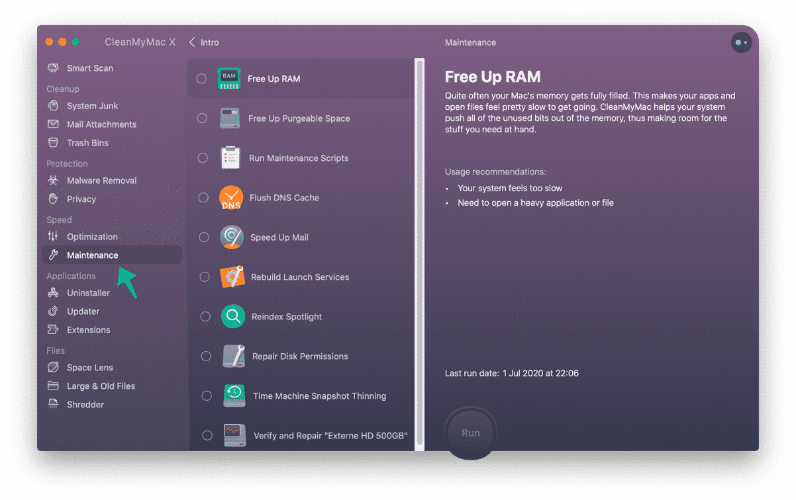Click the Repair Disk Permissions task name
The width and height of the screenshot is (796, 500).
pos(300,356)
